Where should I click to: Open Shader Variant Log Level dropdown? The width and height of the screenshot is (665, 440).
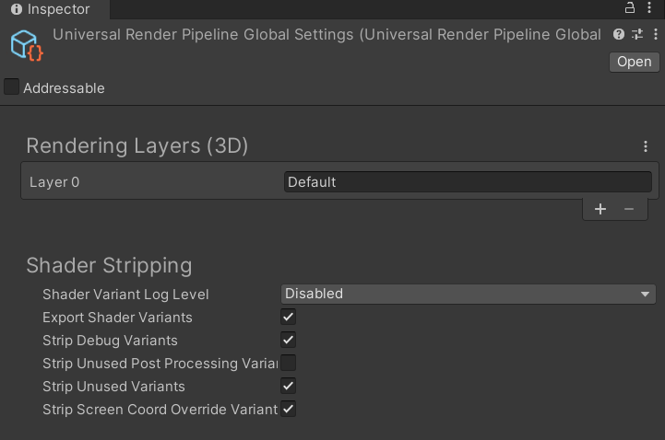468,294
